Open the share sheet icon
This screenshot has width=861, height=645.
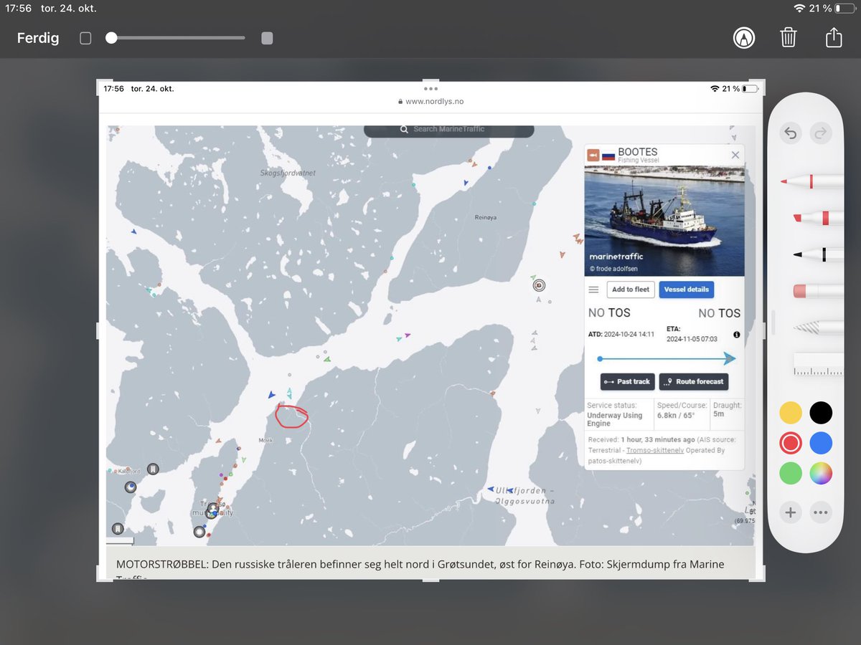pos(833,37)
